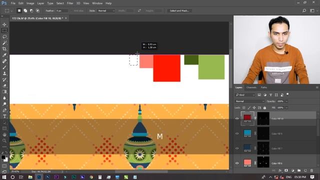Select the Eyedropper tool
The width and height of the screenshot is (320, 180).
click(x=4, y=55)
